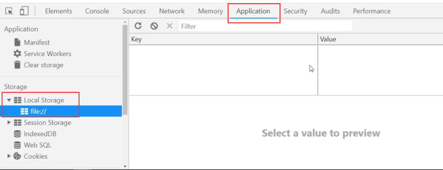Expand the Session Storage tree node
This screenshot has height=170, width=443.
[x=9, y=123]
